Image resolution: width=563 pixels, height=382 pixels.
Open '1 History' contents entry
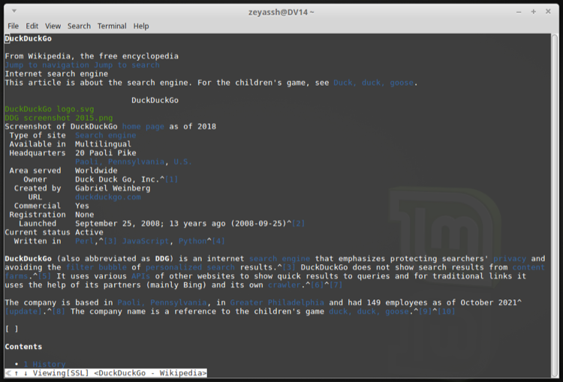(45, 365)
